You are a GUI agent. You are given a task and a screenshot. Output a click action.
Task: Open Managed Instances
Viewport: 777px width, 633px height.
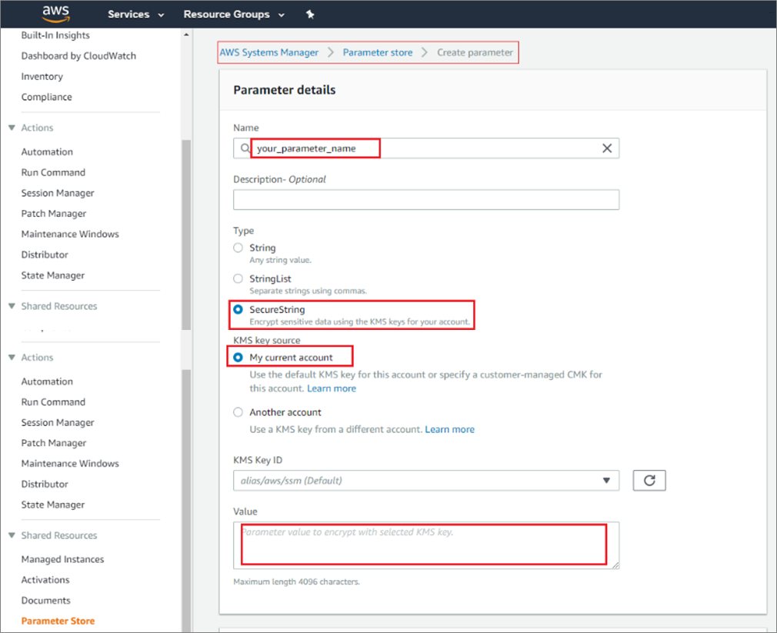[62, 559]
